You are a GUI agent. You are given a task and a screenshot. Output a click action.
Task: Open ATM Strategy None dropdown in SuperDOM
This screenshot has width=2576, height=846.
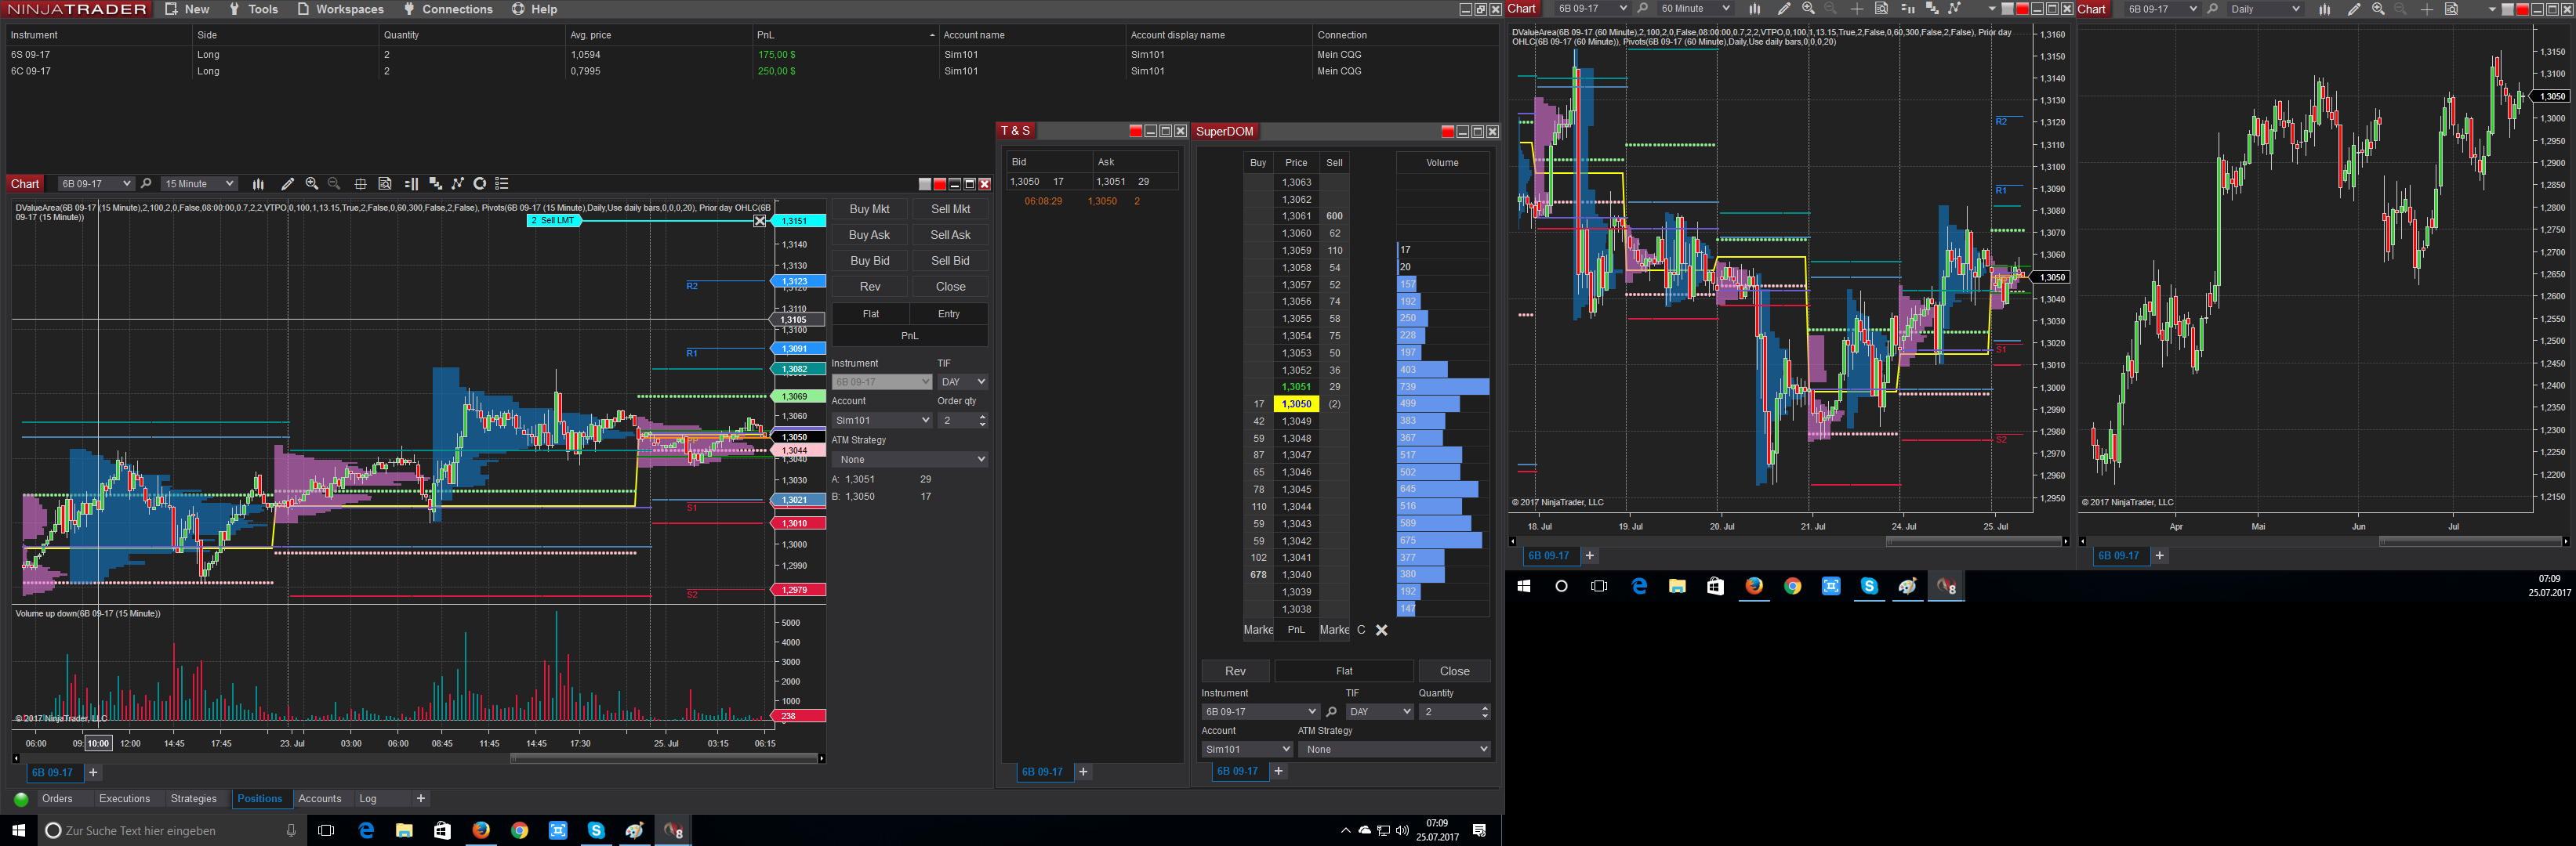(1395, 749)
